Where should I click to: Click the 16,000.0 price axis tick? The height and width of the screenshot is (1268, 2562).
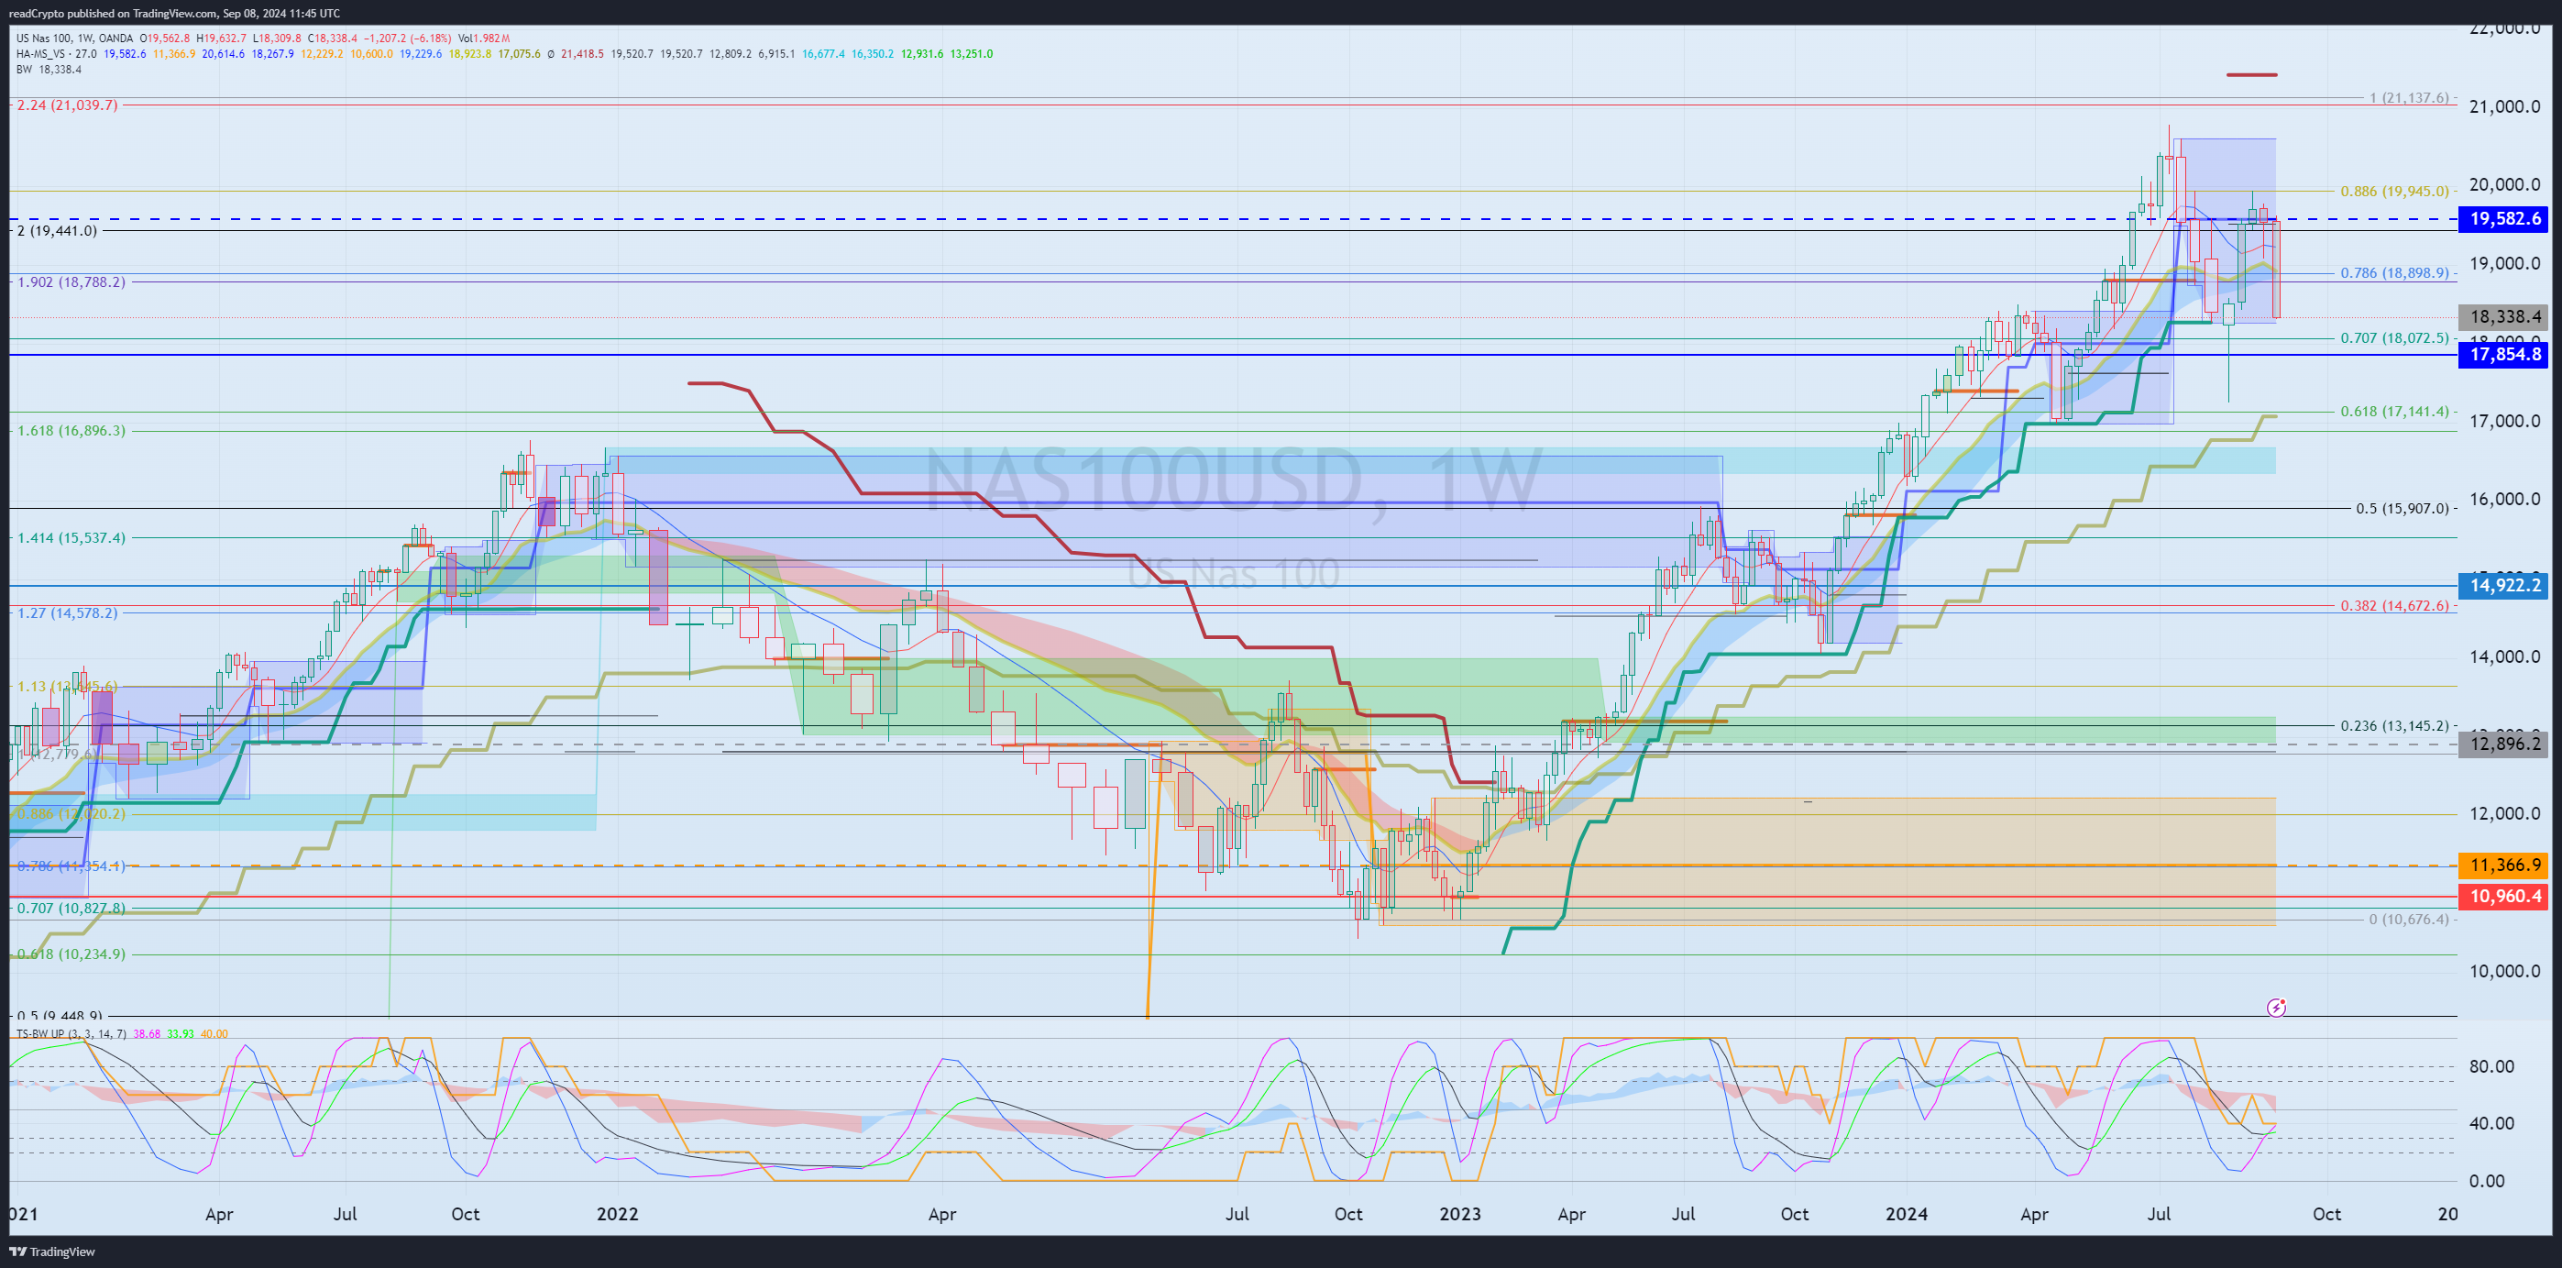(x=2504, y=500)
